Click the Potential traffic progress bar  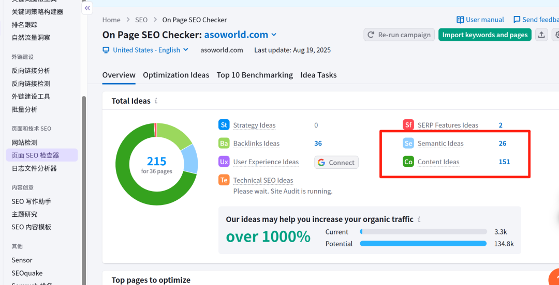tap(423, 244)
